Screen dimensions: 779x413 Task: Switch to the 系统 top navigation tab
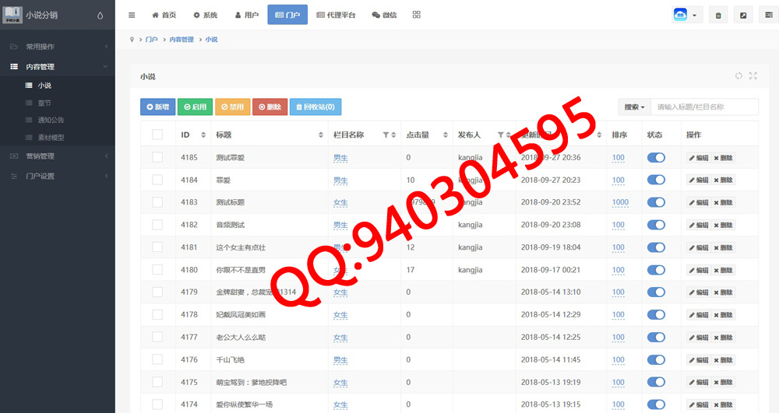206,15
